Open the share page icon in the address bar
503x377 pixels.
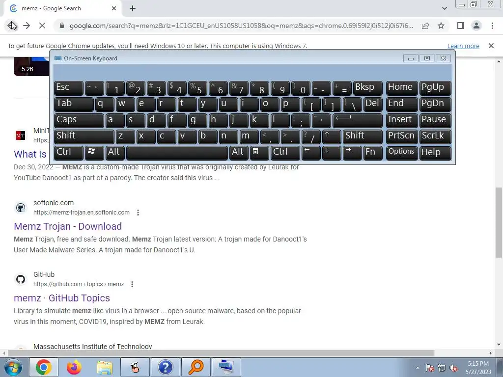click(425, 26)
